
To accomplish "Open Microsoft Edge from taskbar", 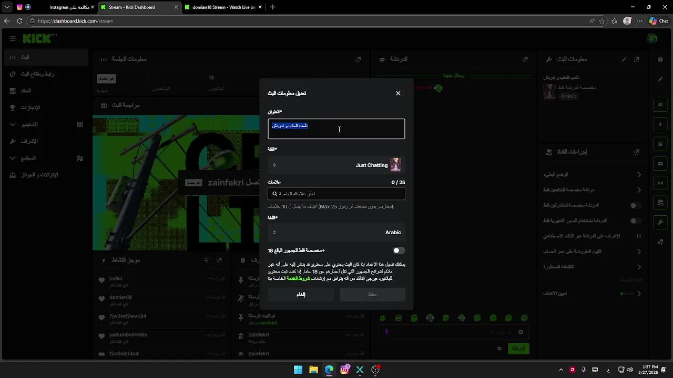I will [329, 370].
